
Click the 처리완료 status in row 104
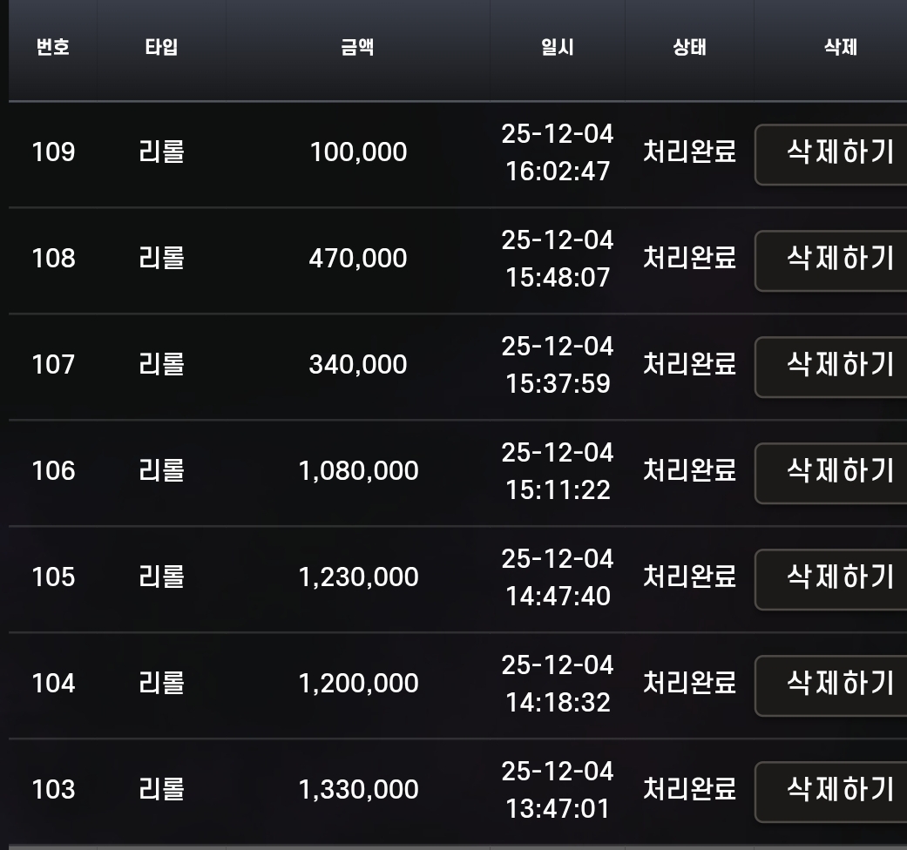689,685
